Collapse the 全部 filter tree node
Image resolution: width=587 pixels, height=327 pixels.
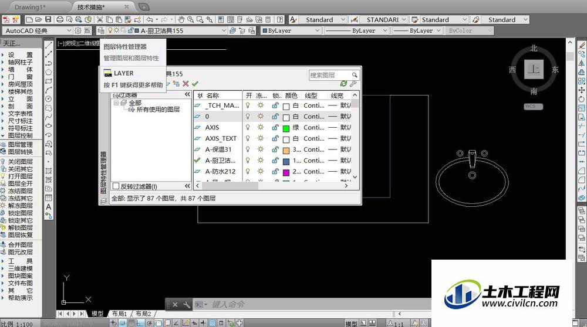tap(116, 103)
